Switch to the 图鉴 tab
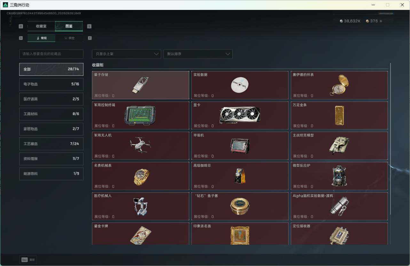 click(x=69, y=26)
